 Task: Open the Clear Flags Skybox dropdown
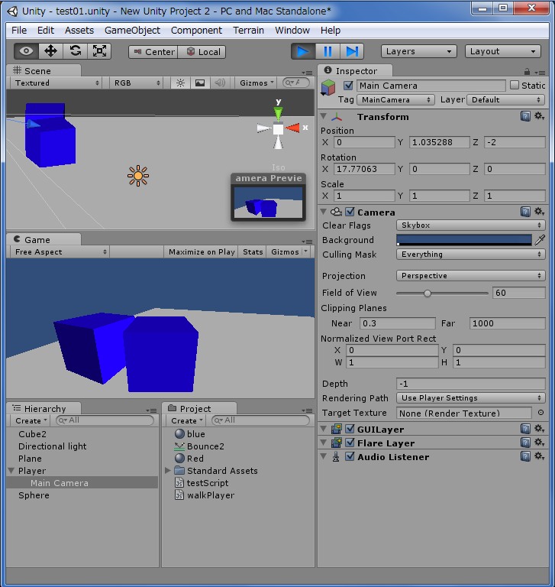click(x=470, y=225)
